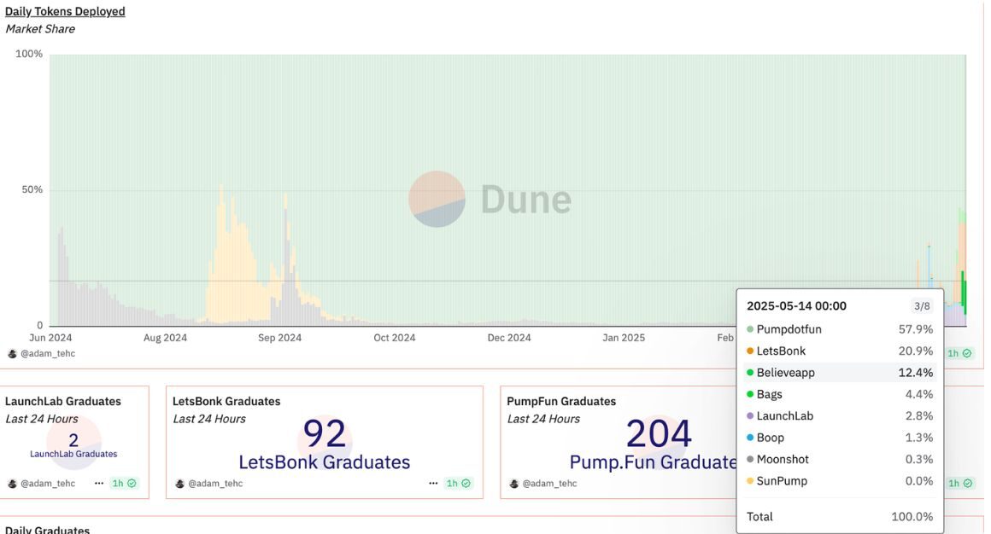
Task: Click the 57.9% value in the tooltip
Action: coord(916,329)
